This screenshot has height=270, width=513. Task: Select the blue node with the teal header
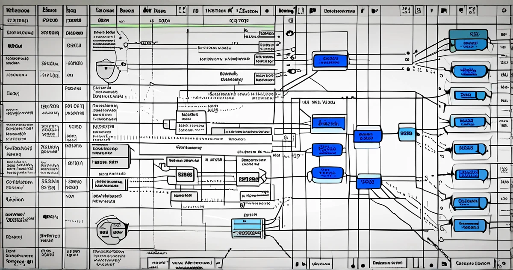pyautogui.click(x=469, y=40)
